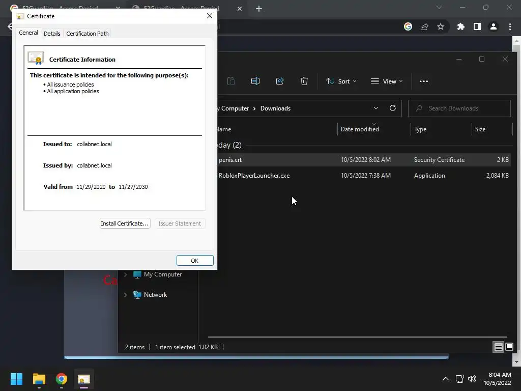
Task: Select the General tab
Action: coord(28,33)
